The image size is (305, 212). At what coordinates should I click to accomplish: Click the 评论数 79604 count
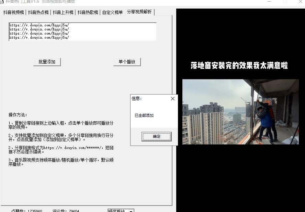click(66, 211)
